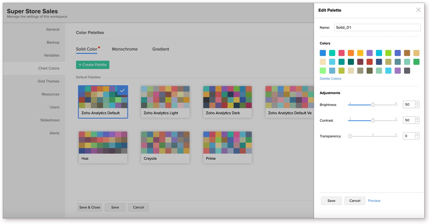Viewport: 430px width, 224px height.
Task: Save the edited palette in panel
Action: pos(331,201)
